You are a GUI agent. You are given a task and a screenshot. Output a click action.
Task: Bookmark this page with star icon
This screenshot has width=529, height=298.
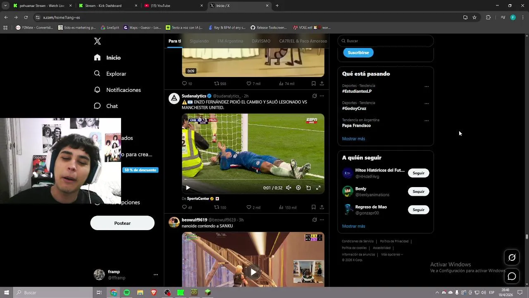[474, 17]
